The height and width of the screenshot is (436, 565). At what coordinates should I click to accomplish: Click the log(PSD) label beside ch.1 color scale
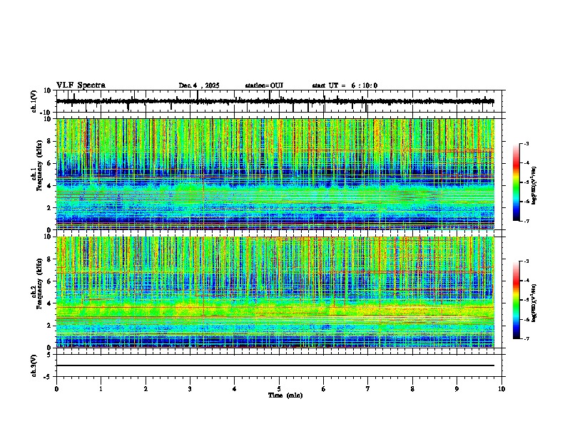534,186
